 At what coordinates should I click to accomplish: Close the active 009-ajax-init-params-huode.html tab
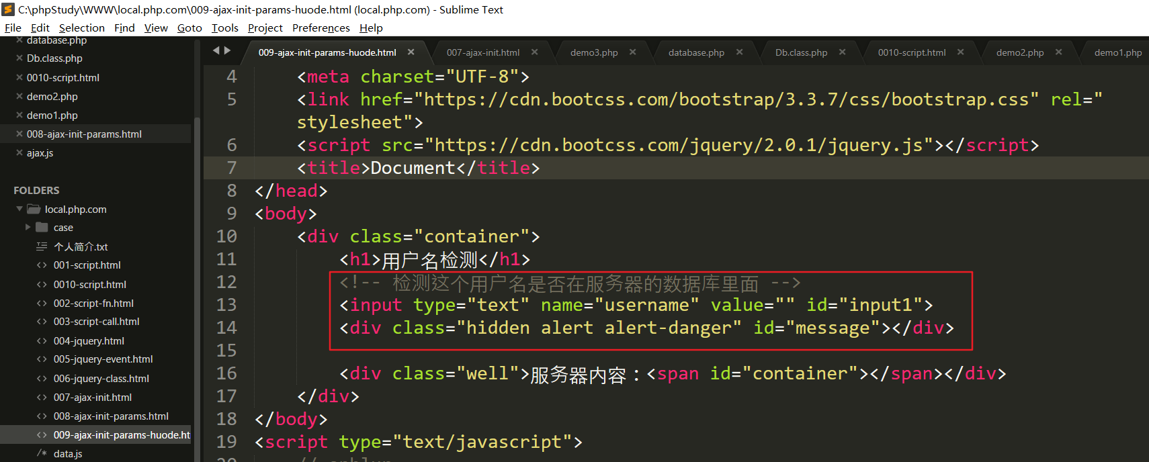[x=411, y=52]
